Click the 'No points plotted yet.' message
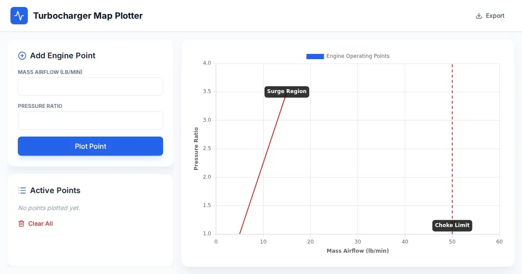The width and height of the screenshot is (522, 274). (49, 208)
